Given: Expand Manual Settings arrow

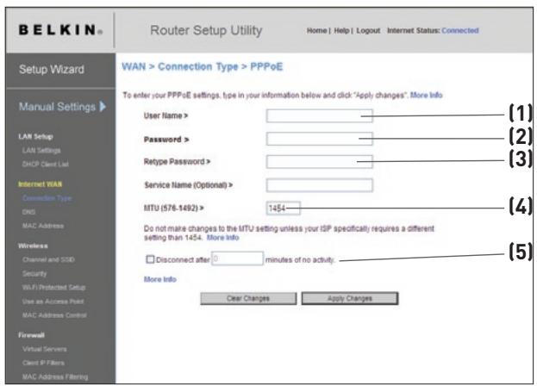Looking at the screenshot, I should click(x=103, y=107).
